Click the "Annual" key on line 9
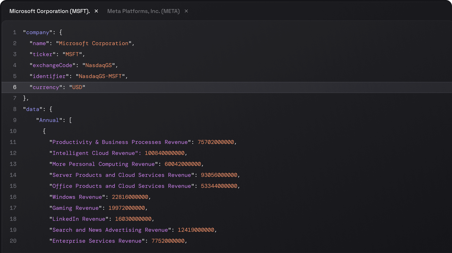The image size is (452, 253). click(x=49, y=120)
